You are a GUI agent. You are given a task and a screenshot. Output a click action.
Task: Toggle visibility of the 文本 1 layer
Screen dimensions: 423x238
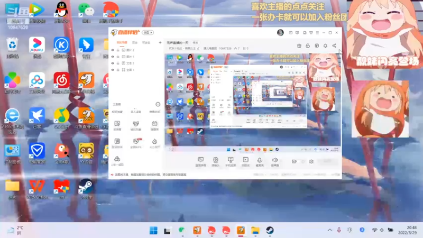click(113, 63)
